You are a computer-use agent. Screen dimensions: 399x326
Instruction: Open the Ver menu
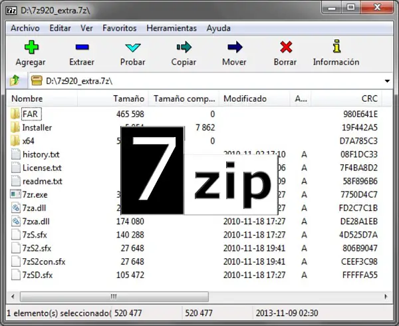[86, 28]
